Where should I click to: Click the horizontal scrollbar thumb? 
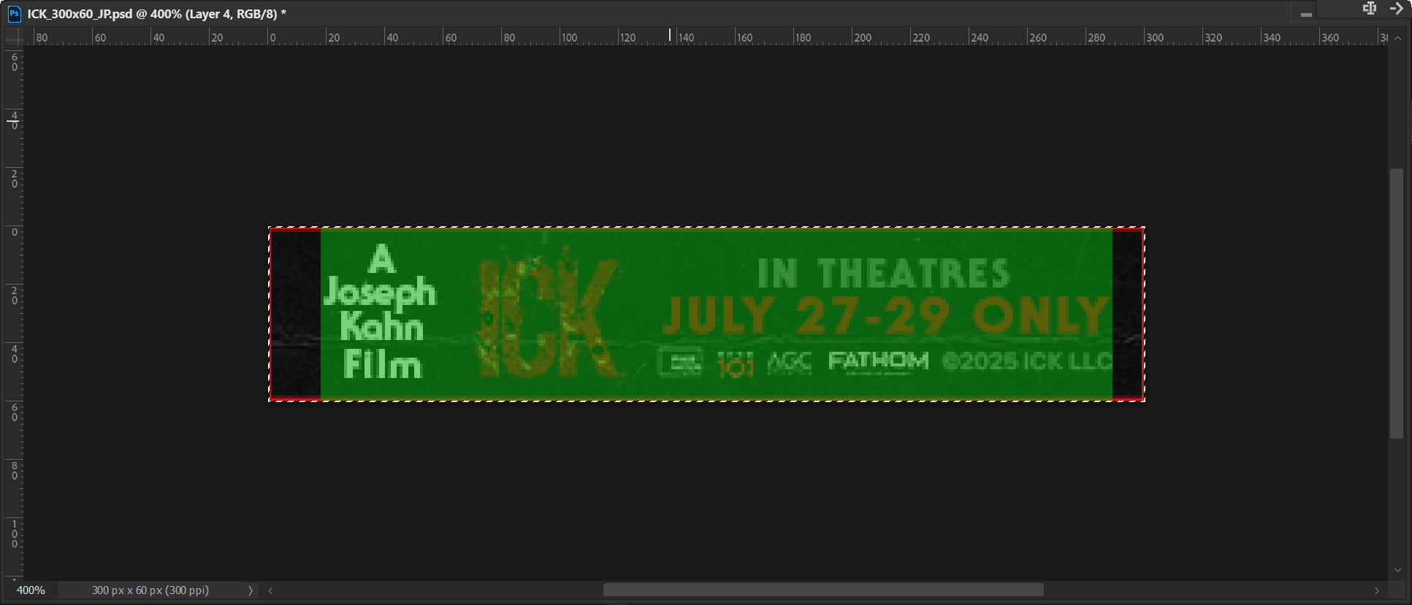[x=823, y=590]
